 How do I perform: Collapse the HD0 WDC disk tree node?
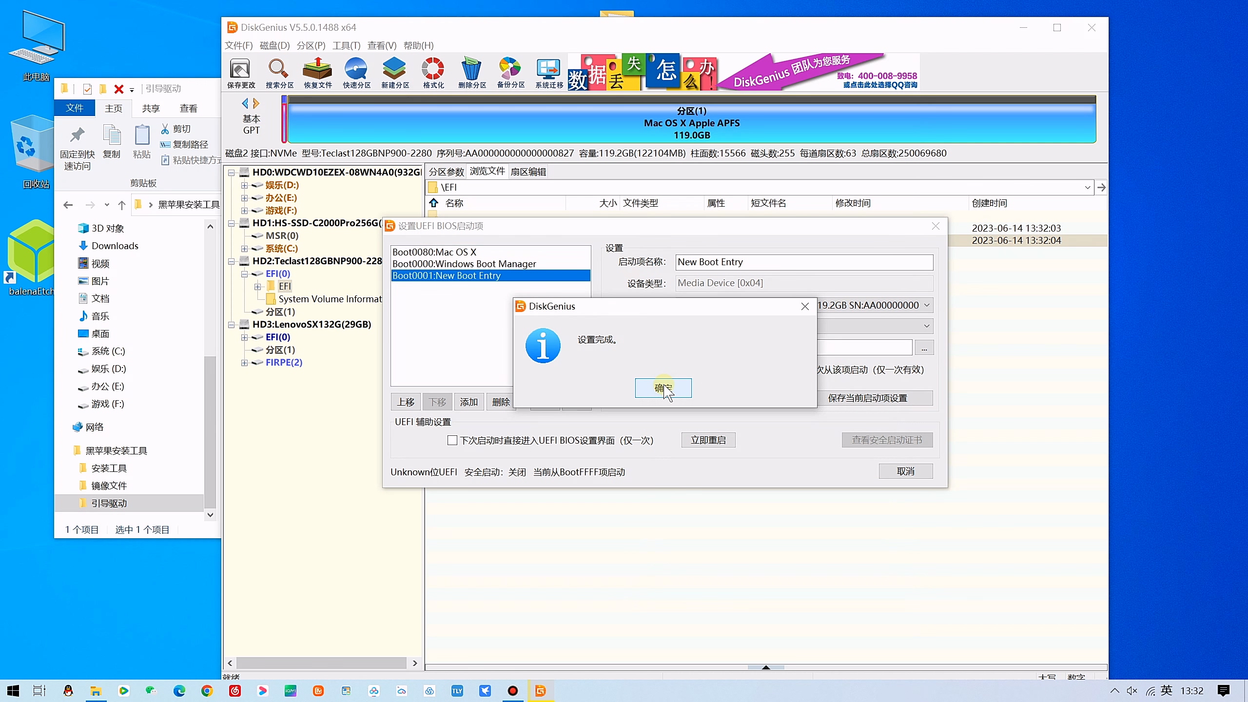point(232,172)
